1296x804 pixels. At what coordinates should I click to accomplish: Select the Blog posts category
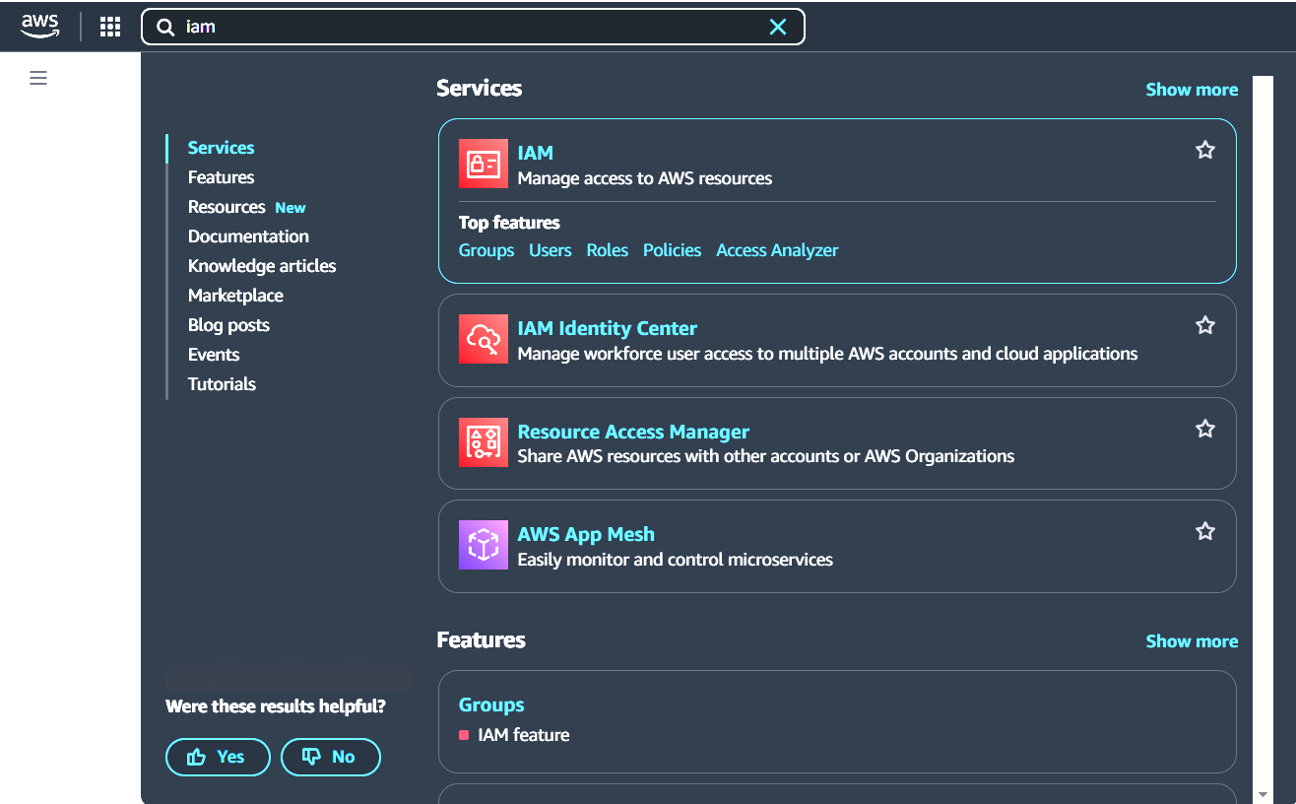pyautogui.click(x=228, y=325)
